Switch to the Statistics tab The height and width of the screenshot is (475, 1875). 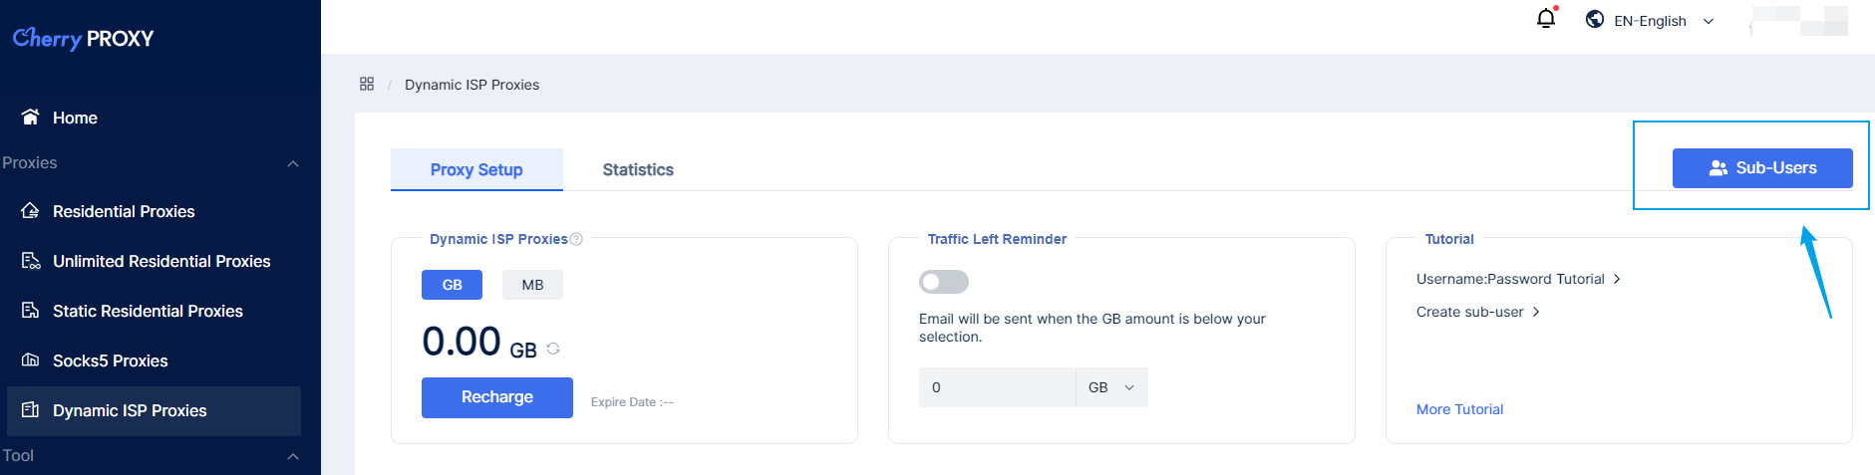[x=638, y=170]
